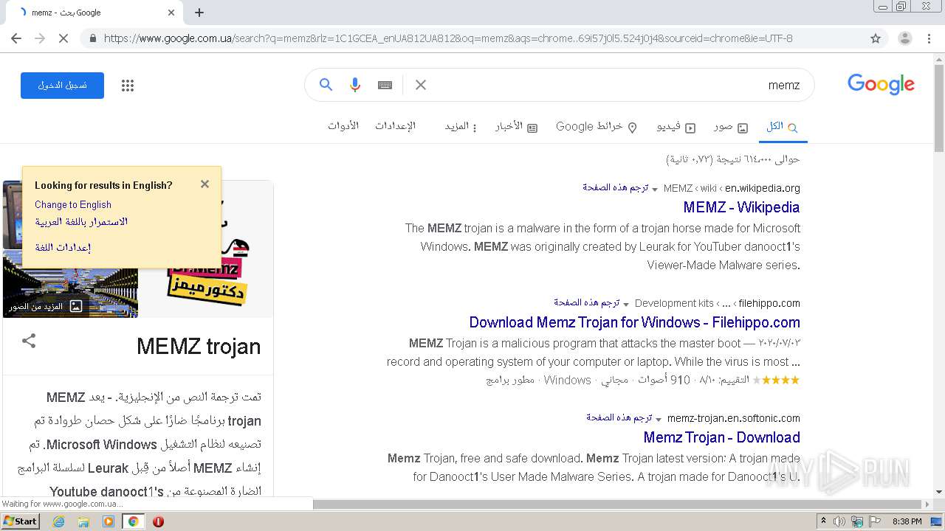Open Chrome's three-dot menu

[929, 38]
